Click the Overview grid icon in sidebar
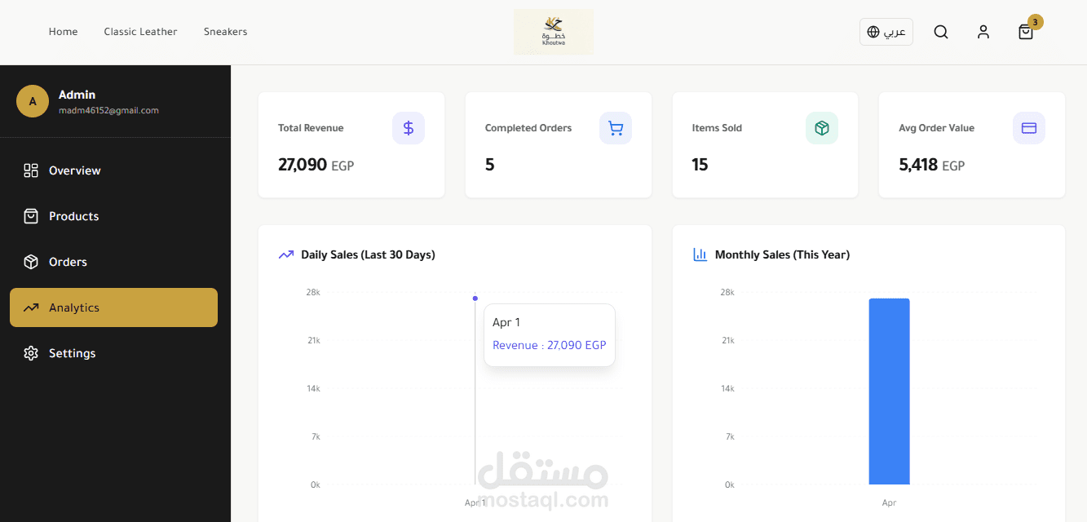Viewport: 1087px width, 522px height. click(31, 170)
